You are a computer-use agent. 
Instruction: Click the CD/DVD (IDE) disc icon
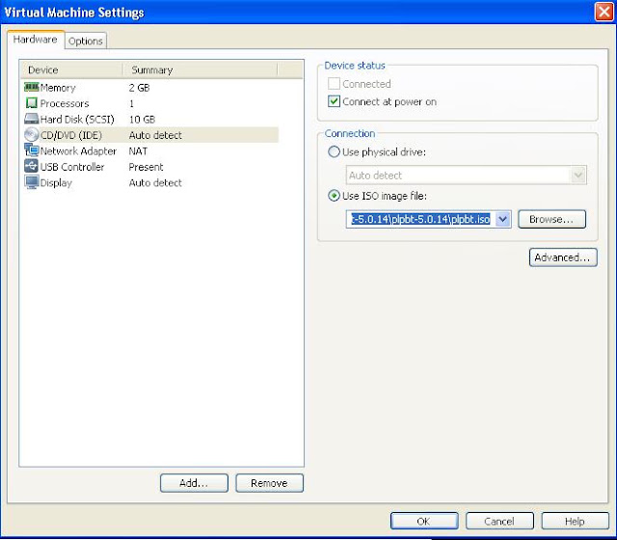point(32,135)
